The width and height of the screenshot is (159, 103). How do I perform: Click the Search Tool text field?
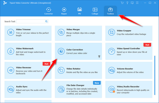[30, 21]
